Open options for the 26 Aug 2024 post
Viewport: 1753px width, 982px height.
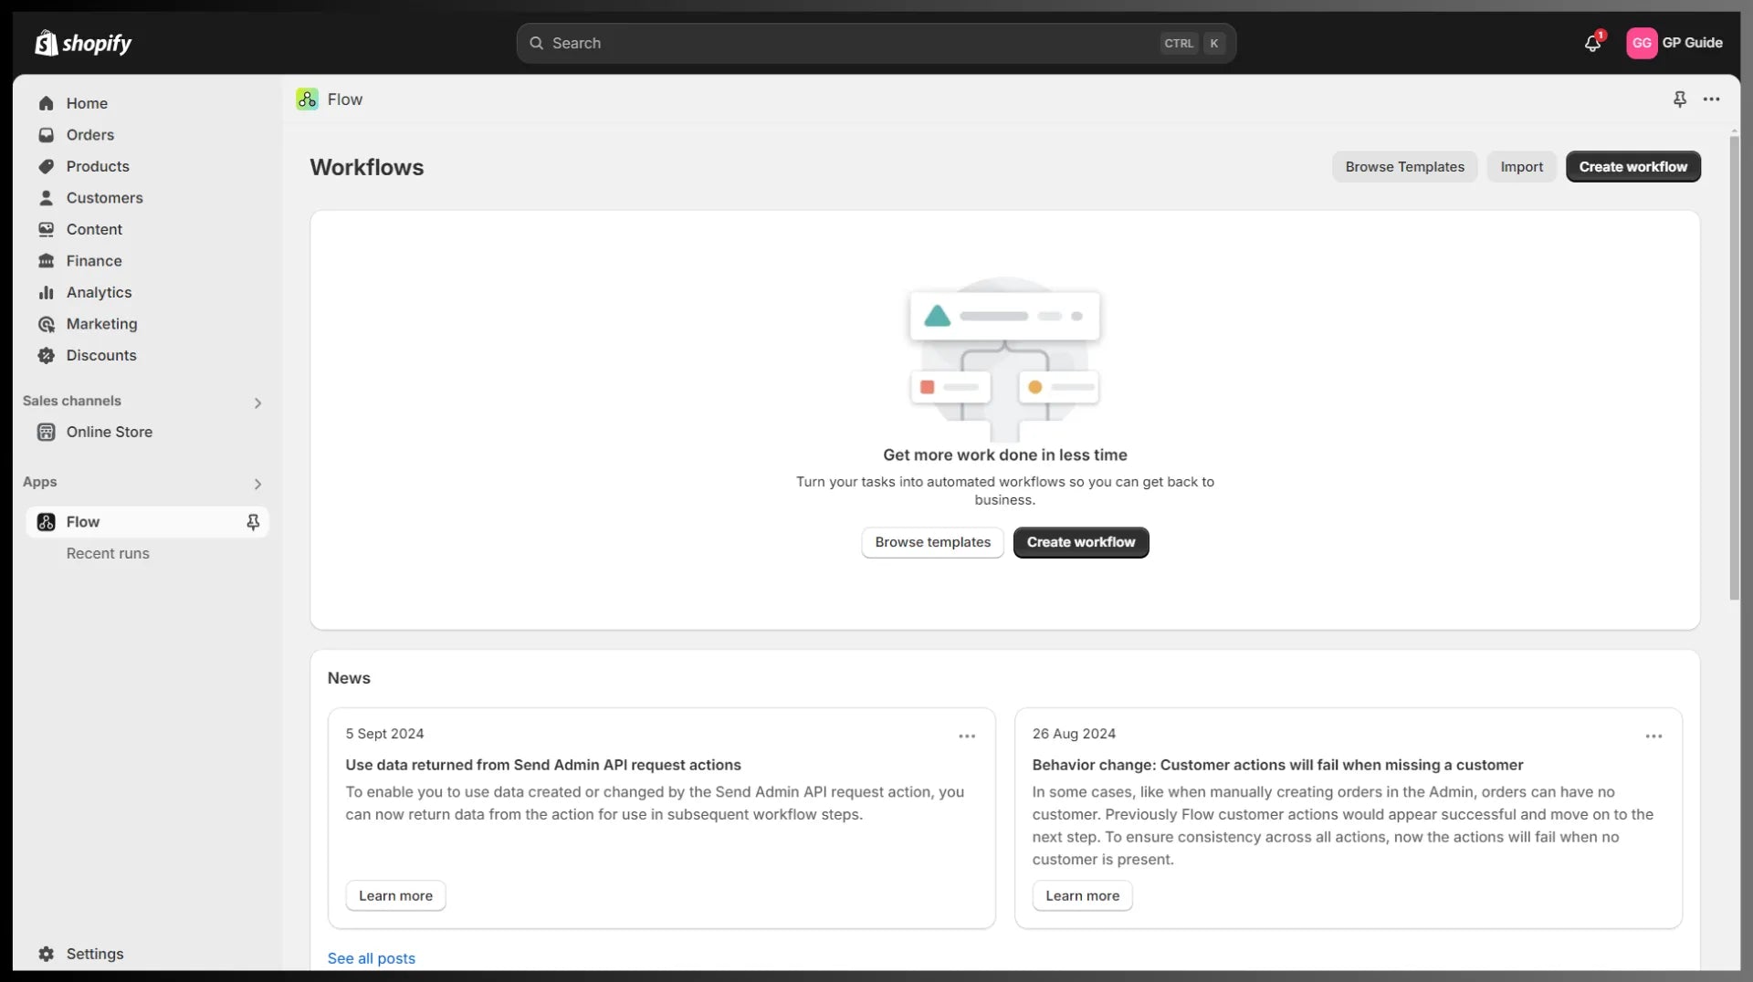[x=1653, y=736]
